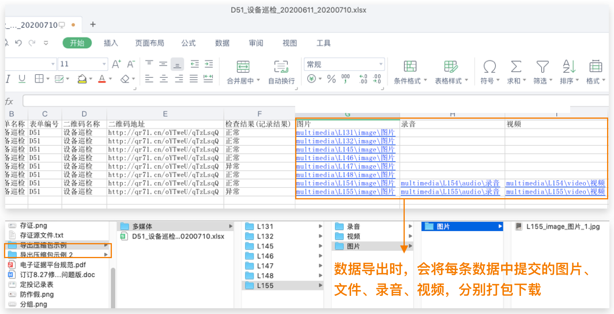Viewport: 614px width, 314px height.
Task: Click the Filter funnel icon
Action: tap(542, 67)
